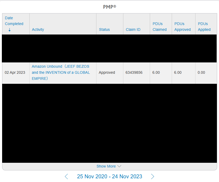
Task: Select the 02 Apr 2023 date cell
Action: pos(15,72)
